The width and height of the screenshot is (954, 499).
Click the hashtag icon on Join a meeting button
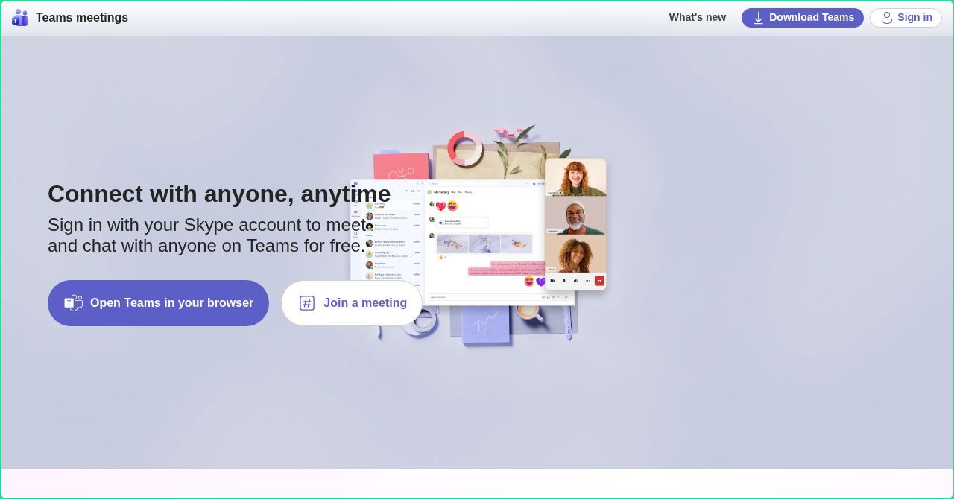tap(307, 303)
